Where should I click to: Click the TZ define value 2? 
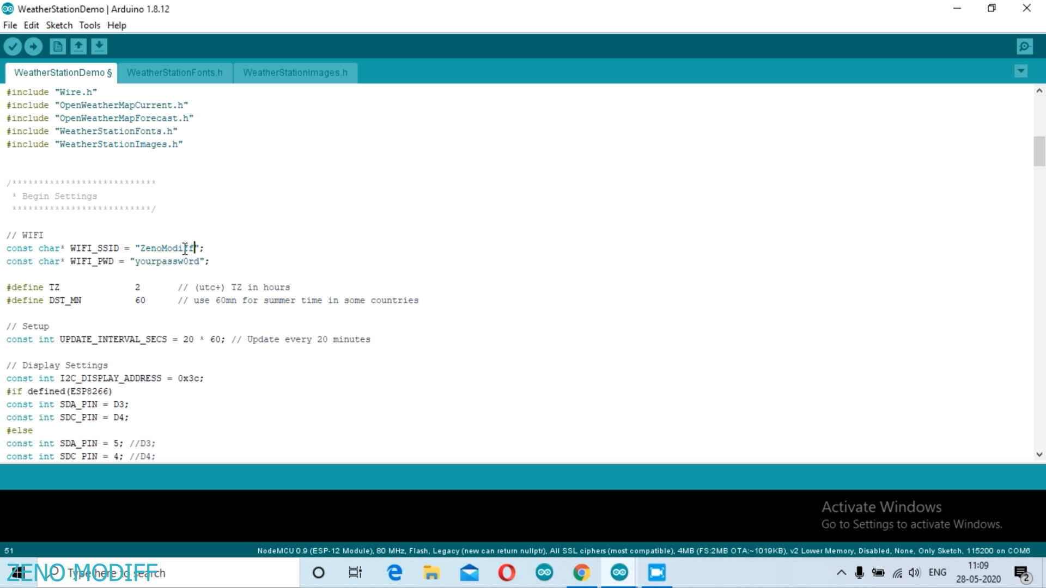(x=137, y=287)
